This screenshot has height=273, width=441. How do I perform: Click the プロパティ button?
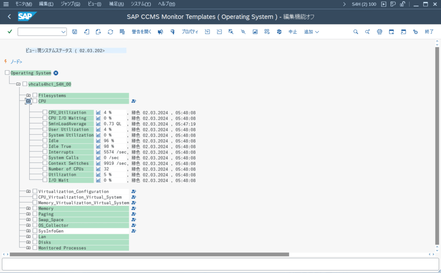(x=189, y=32)
